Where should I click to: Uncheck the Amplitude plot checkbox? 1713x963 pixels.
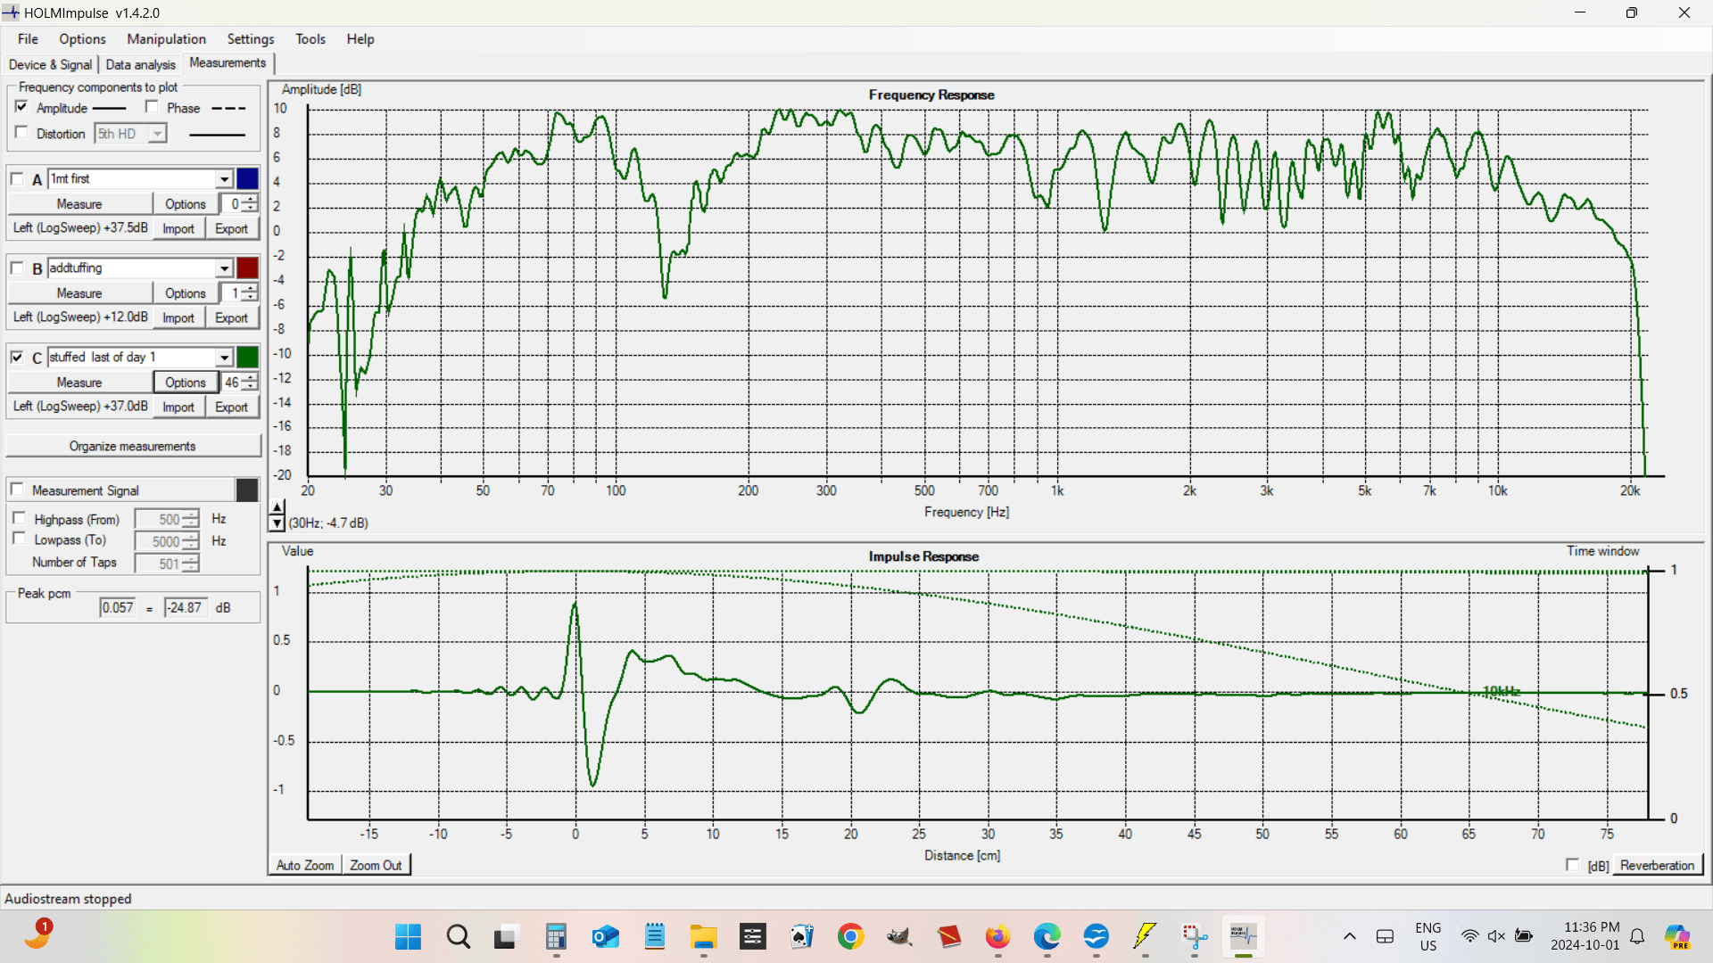[x=21, y=107]
